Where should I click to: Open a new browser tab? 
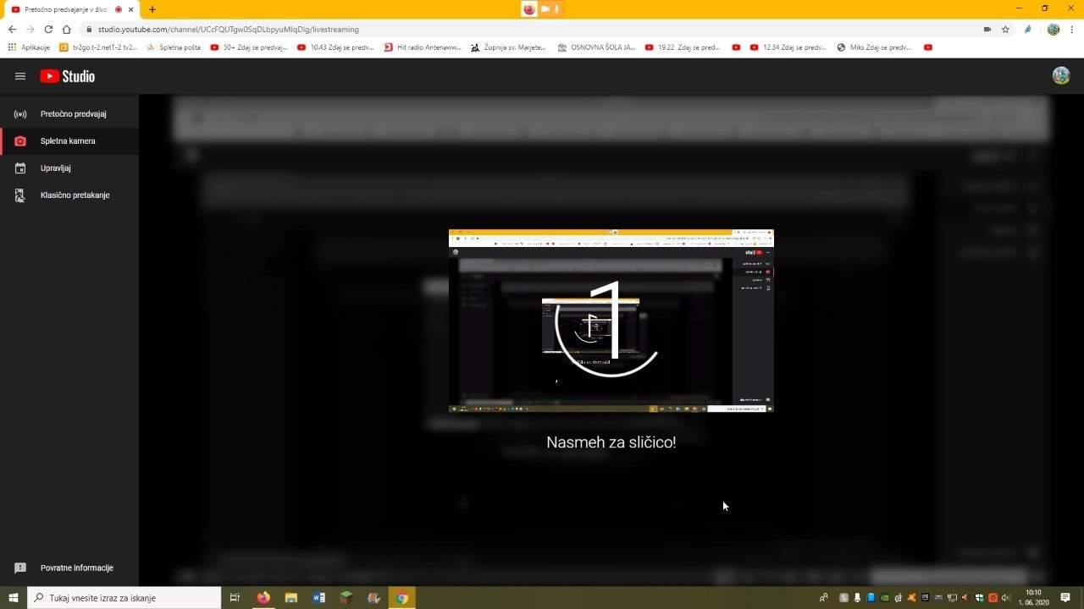(x=152, y=9)
